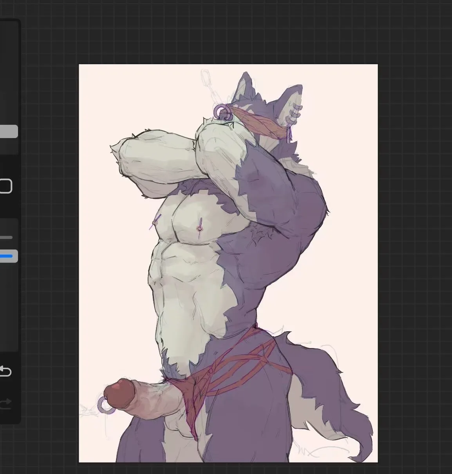Click the undo arrow in the sidebar
Image resolution: width=452 pixels, height=474 pixels.
click(x=5, y=371)
